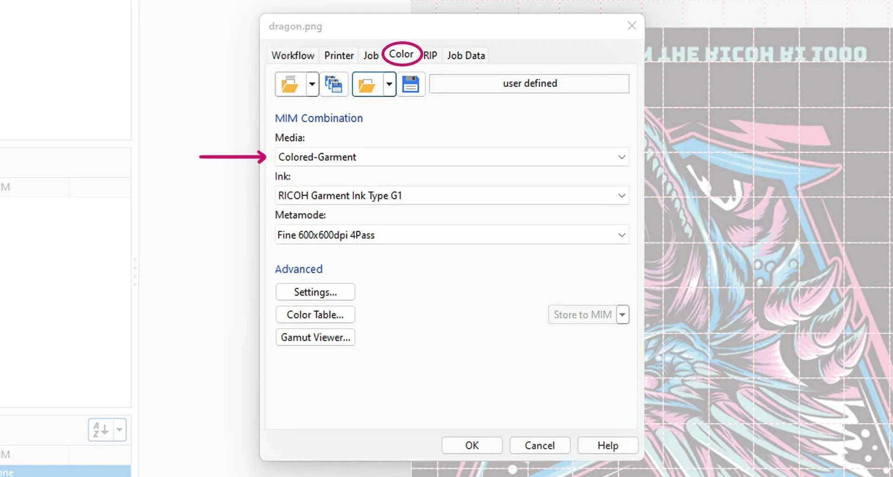Switch to the Workflow tab
The width and height of the screenshot is (893, 477).
coord(292,56)
